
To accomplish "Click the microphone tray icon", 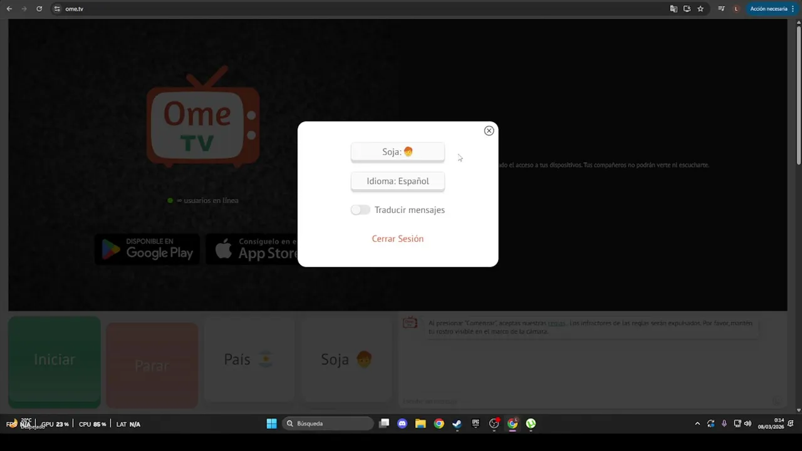I will coord(724,424).
